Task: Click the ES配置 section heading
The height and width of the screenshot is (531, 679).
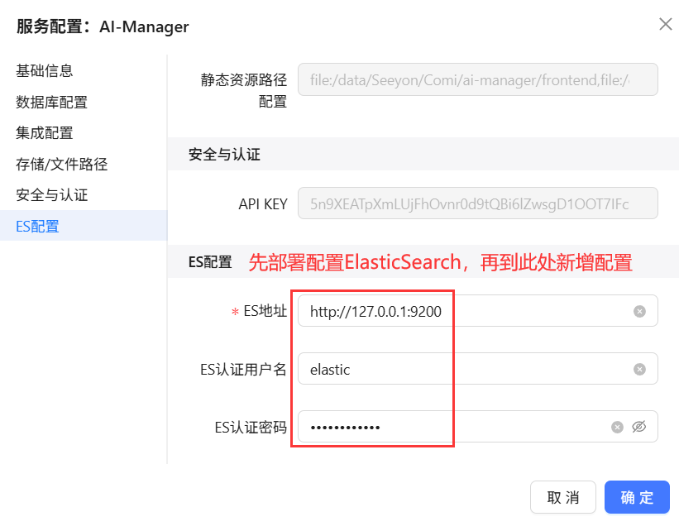Action: [210, 262]
